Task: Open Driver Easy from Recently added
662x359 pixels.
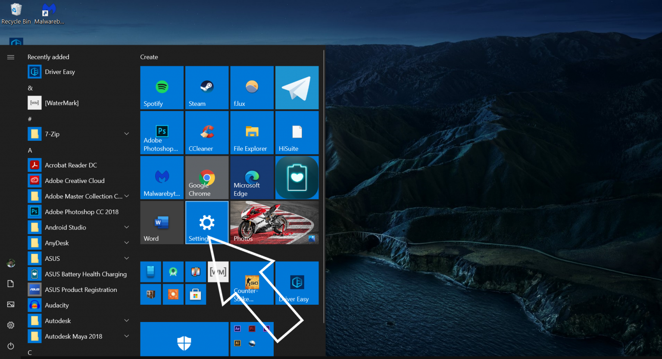Action: coord(79,72)
